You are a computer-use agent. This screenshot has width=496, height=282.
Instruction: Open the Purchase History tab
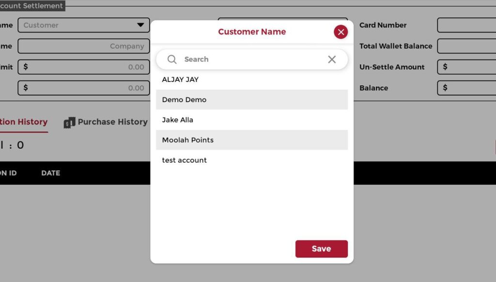click(112, 122)
